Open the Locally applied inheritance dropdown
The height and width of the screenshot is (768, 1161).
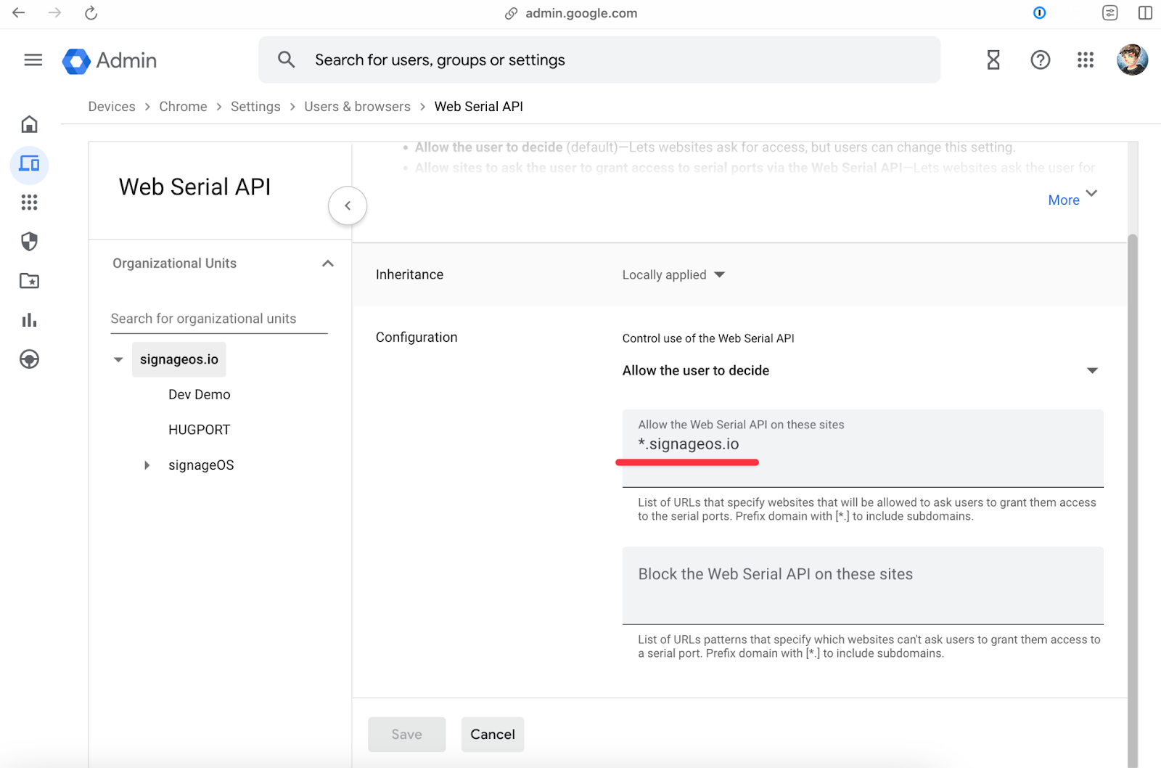[x=673, y=275]
